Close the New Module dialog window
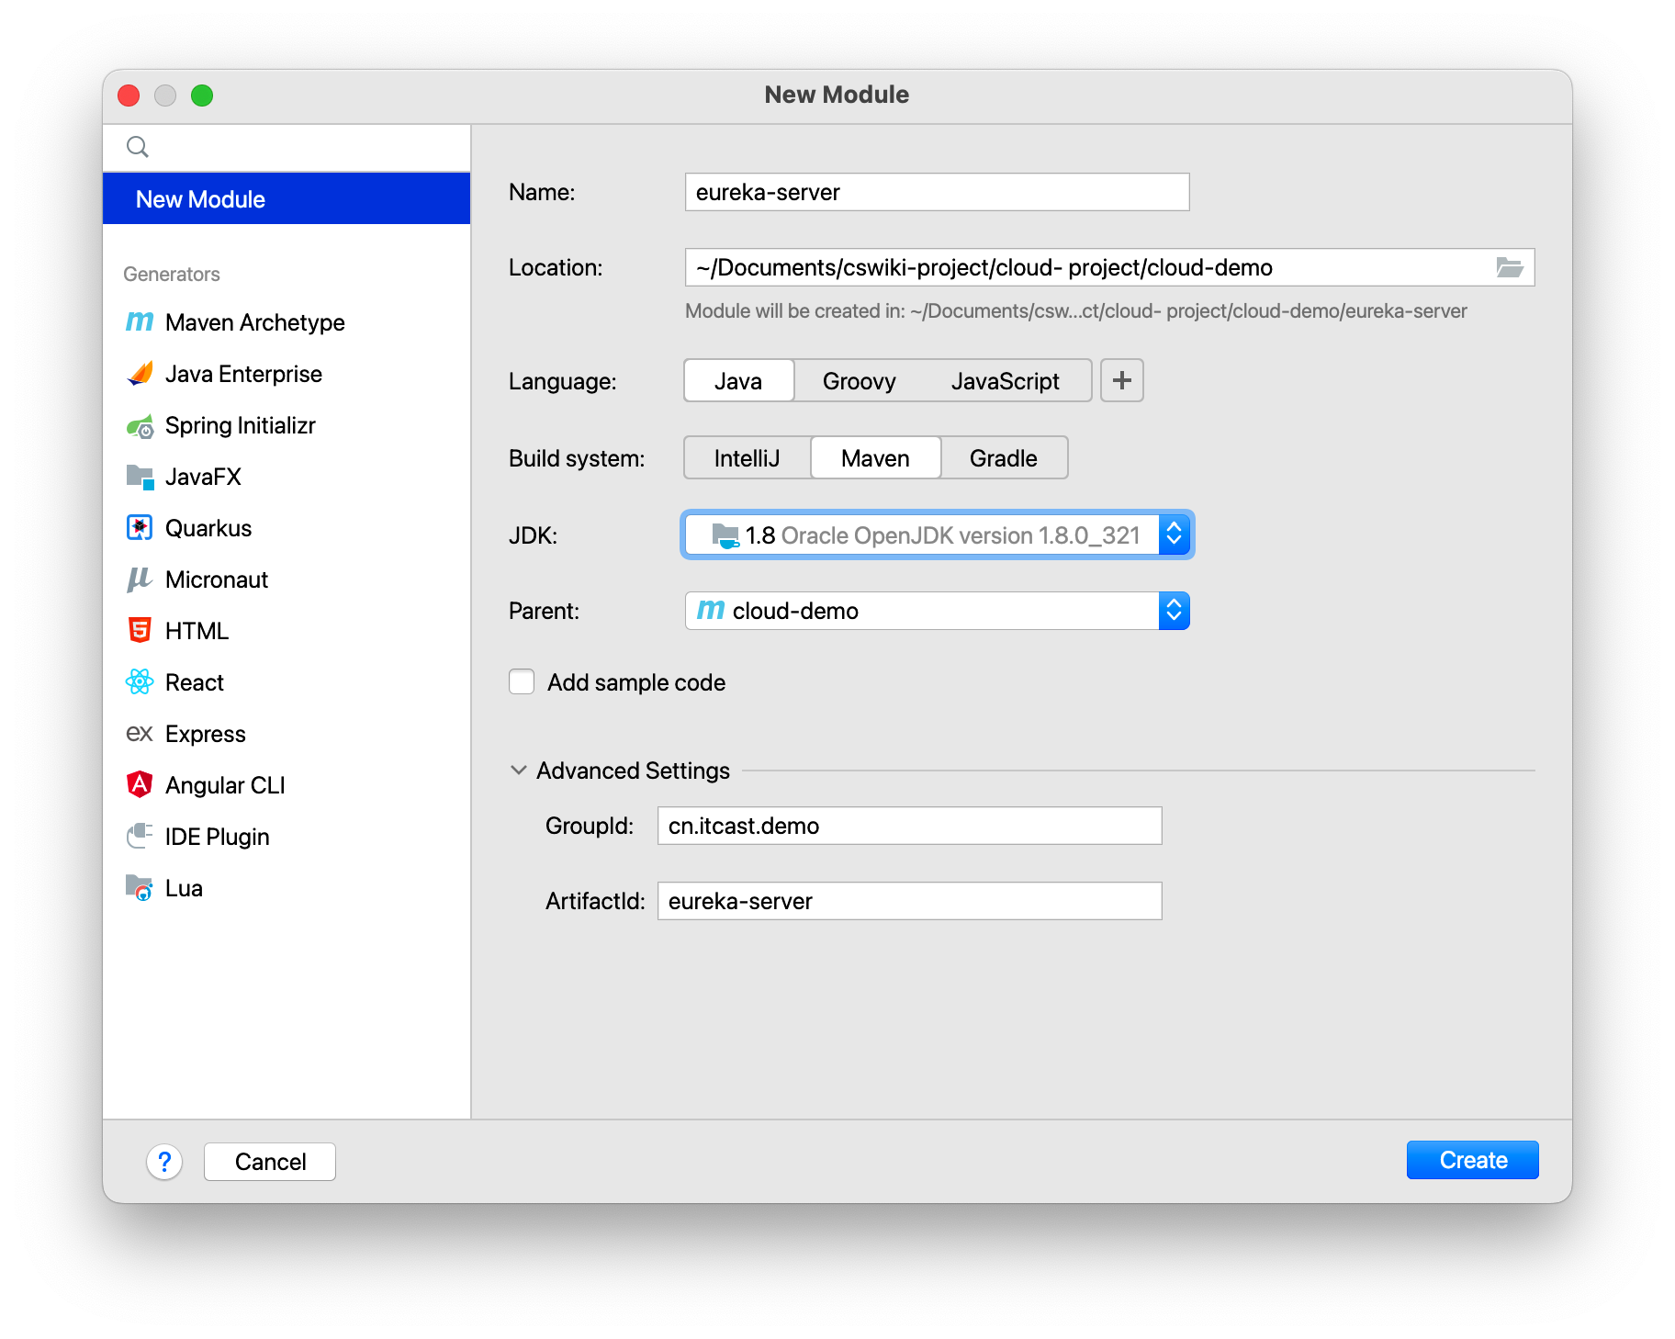This screenshot has width=1675, height=1339. pos(129,96)
